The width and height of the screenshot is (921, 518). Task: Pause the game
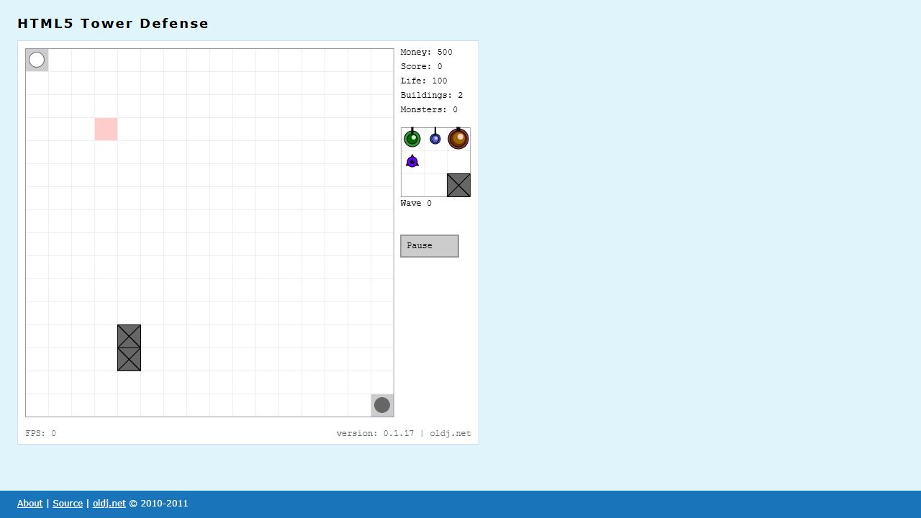point(430,246)
